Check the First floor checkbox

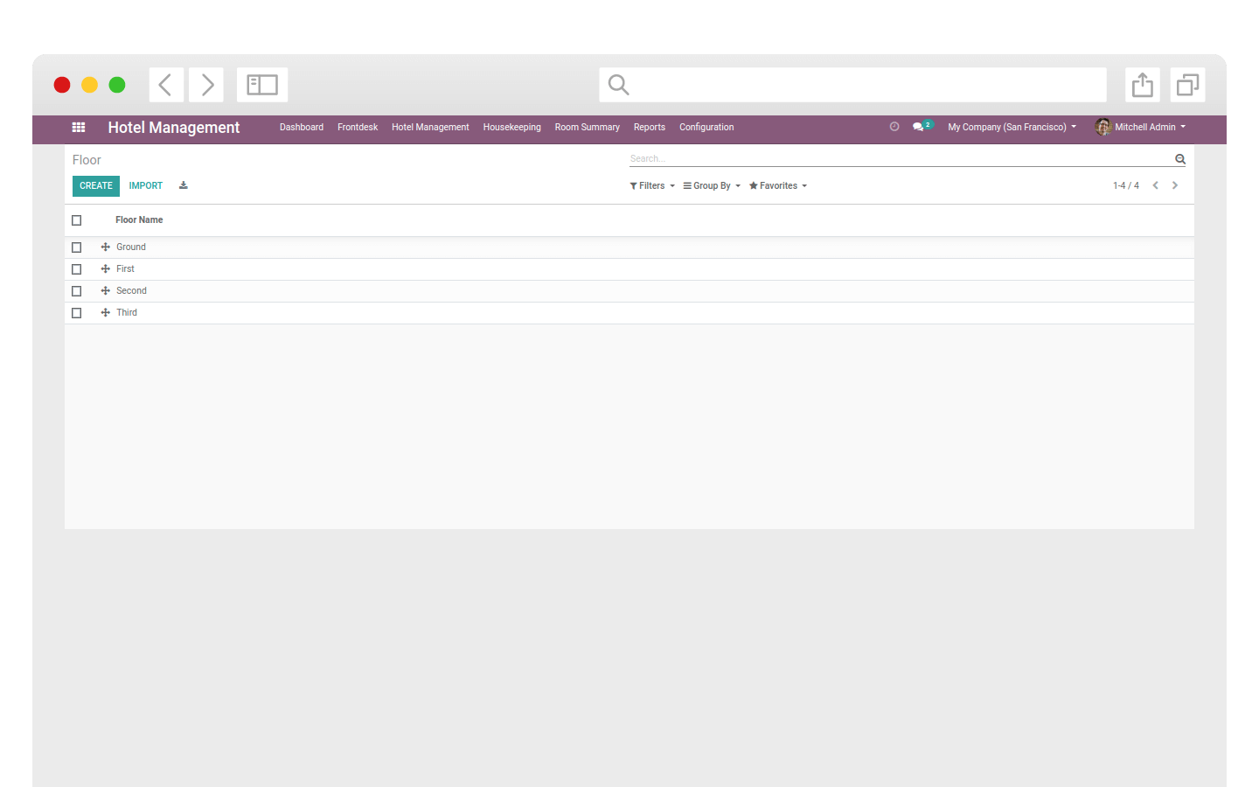pos(77,269)
